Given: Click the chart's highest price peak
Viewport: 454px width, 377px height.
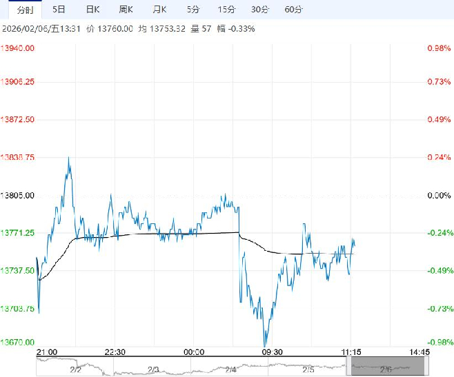Looking at the screenshot, I should click(68, 158).
